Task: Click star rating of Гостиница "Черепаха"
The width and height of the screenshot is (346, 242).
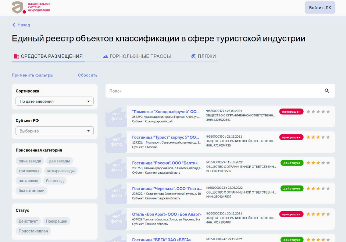Action: coord(318,188)
